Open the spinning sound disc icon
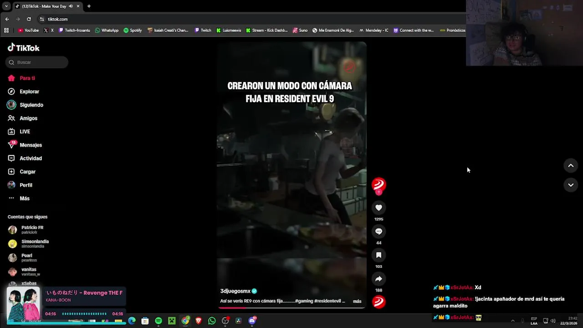The width and height of the screenshot is (583, 328). click(378, 302)
